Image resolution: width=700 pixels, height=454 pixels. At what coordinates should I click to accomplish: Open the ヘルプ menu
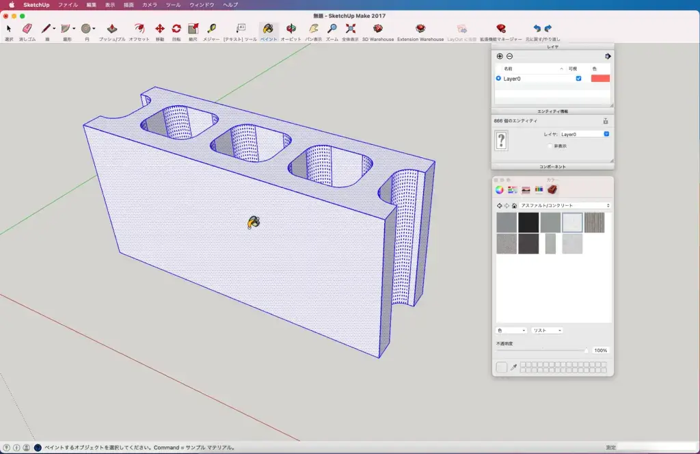[x=230, y=5]
